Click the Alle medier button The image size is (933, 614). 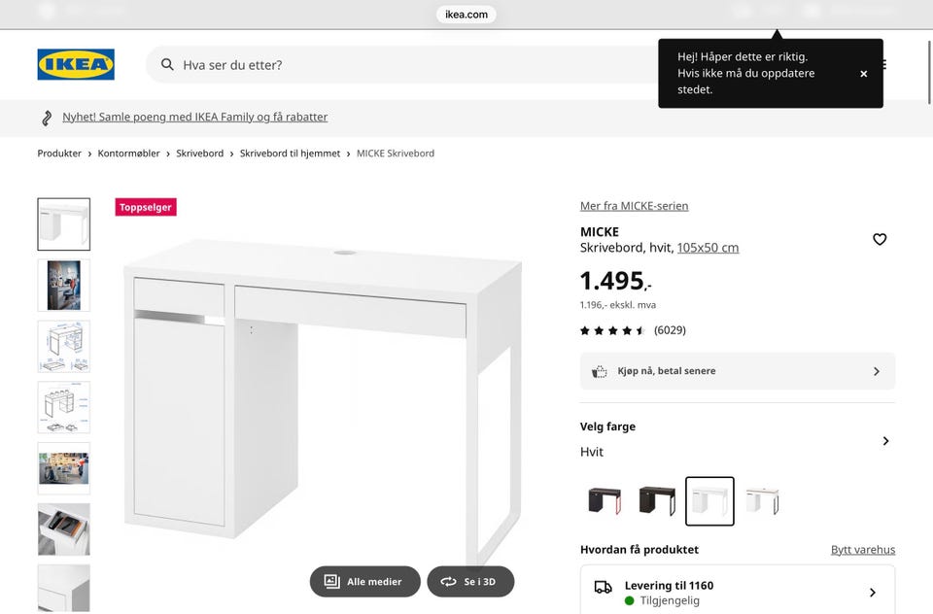coord(364,582)
